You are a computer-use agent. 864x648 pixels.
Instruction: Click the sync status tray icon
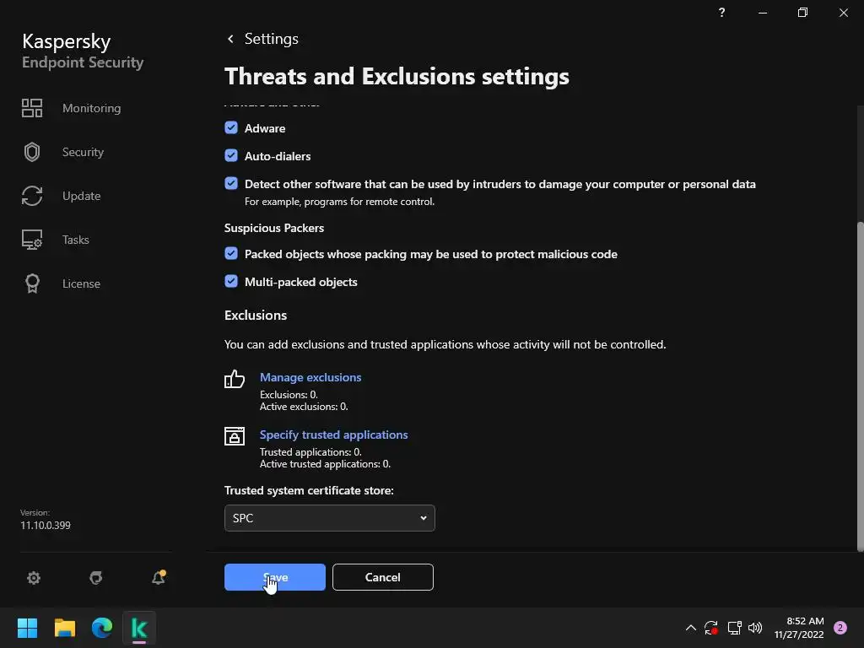tap(711, 628)
